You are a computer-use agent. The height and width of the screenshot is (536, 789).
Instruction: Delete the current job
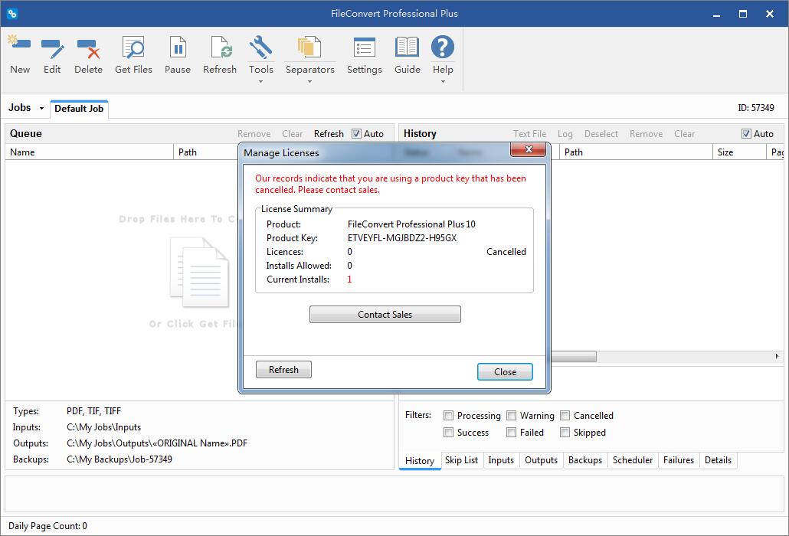[88, 54]
